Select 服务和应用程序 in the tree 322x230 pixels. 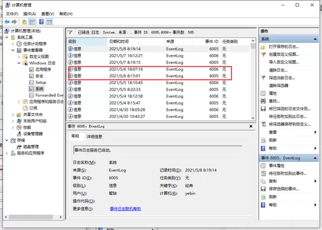pos(31,153)
